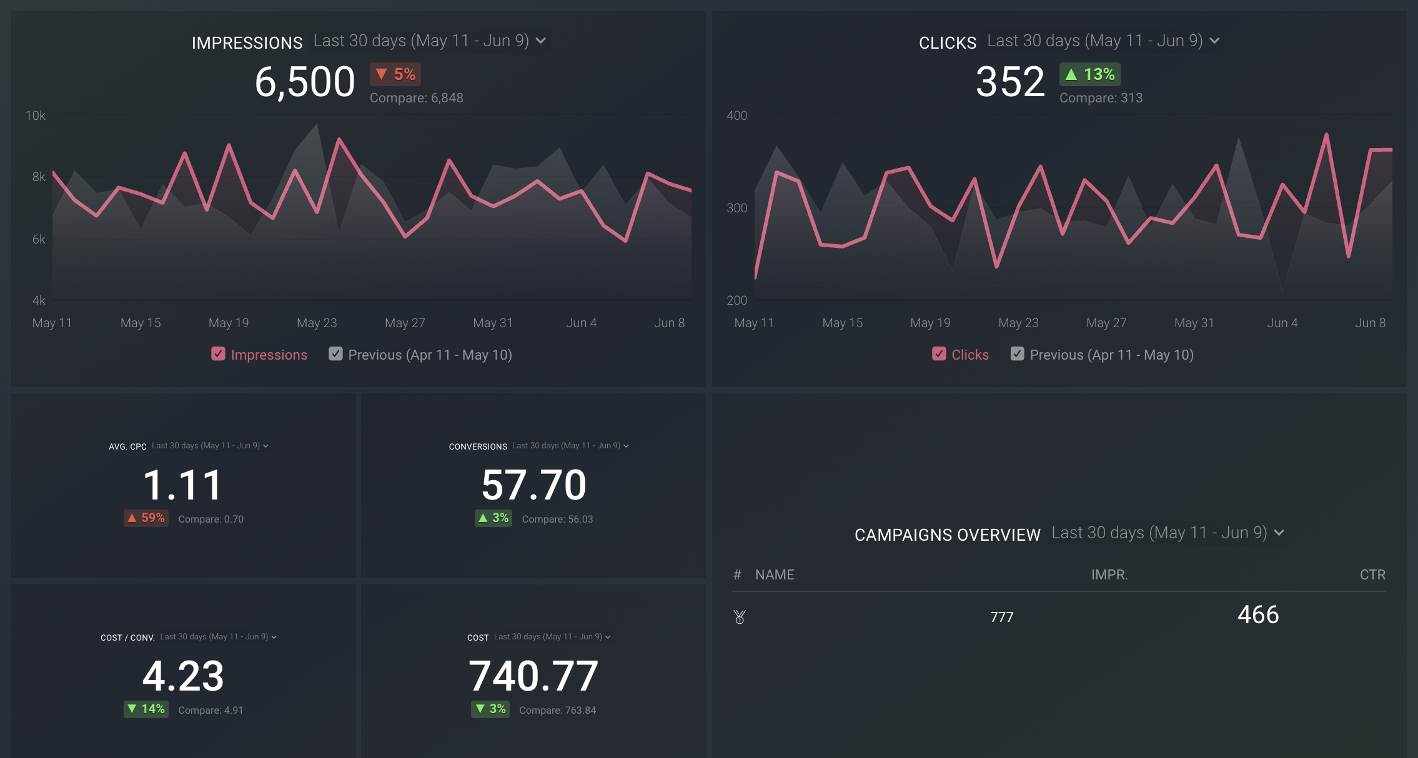Toggle the Impressions series checkbox
The height and width of the screenshot is (758, 1418).
pyautogui.click(x=218, y=354)
